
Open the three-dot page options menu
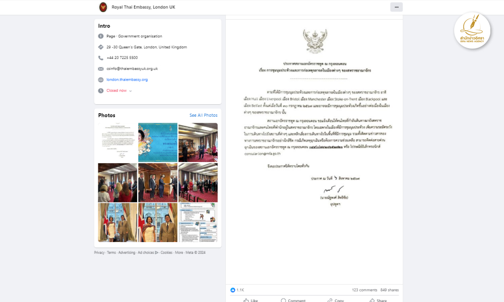[396, 7]
